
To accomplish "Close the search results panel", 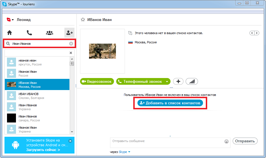I will click(71, 53).
